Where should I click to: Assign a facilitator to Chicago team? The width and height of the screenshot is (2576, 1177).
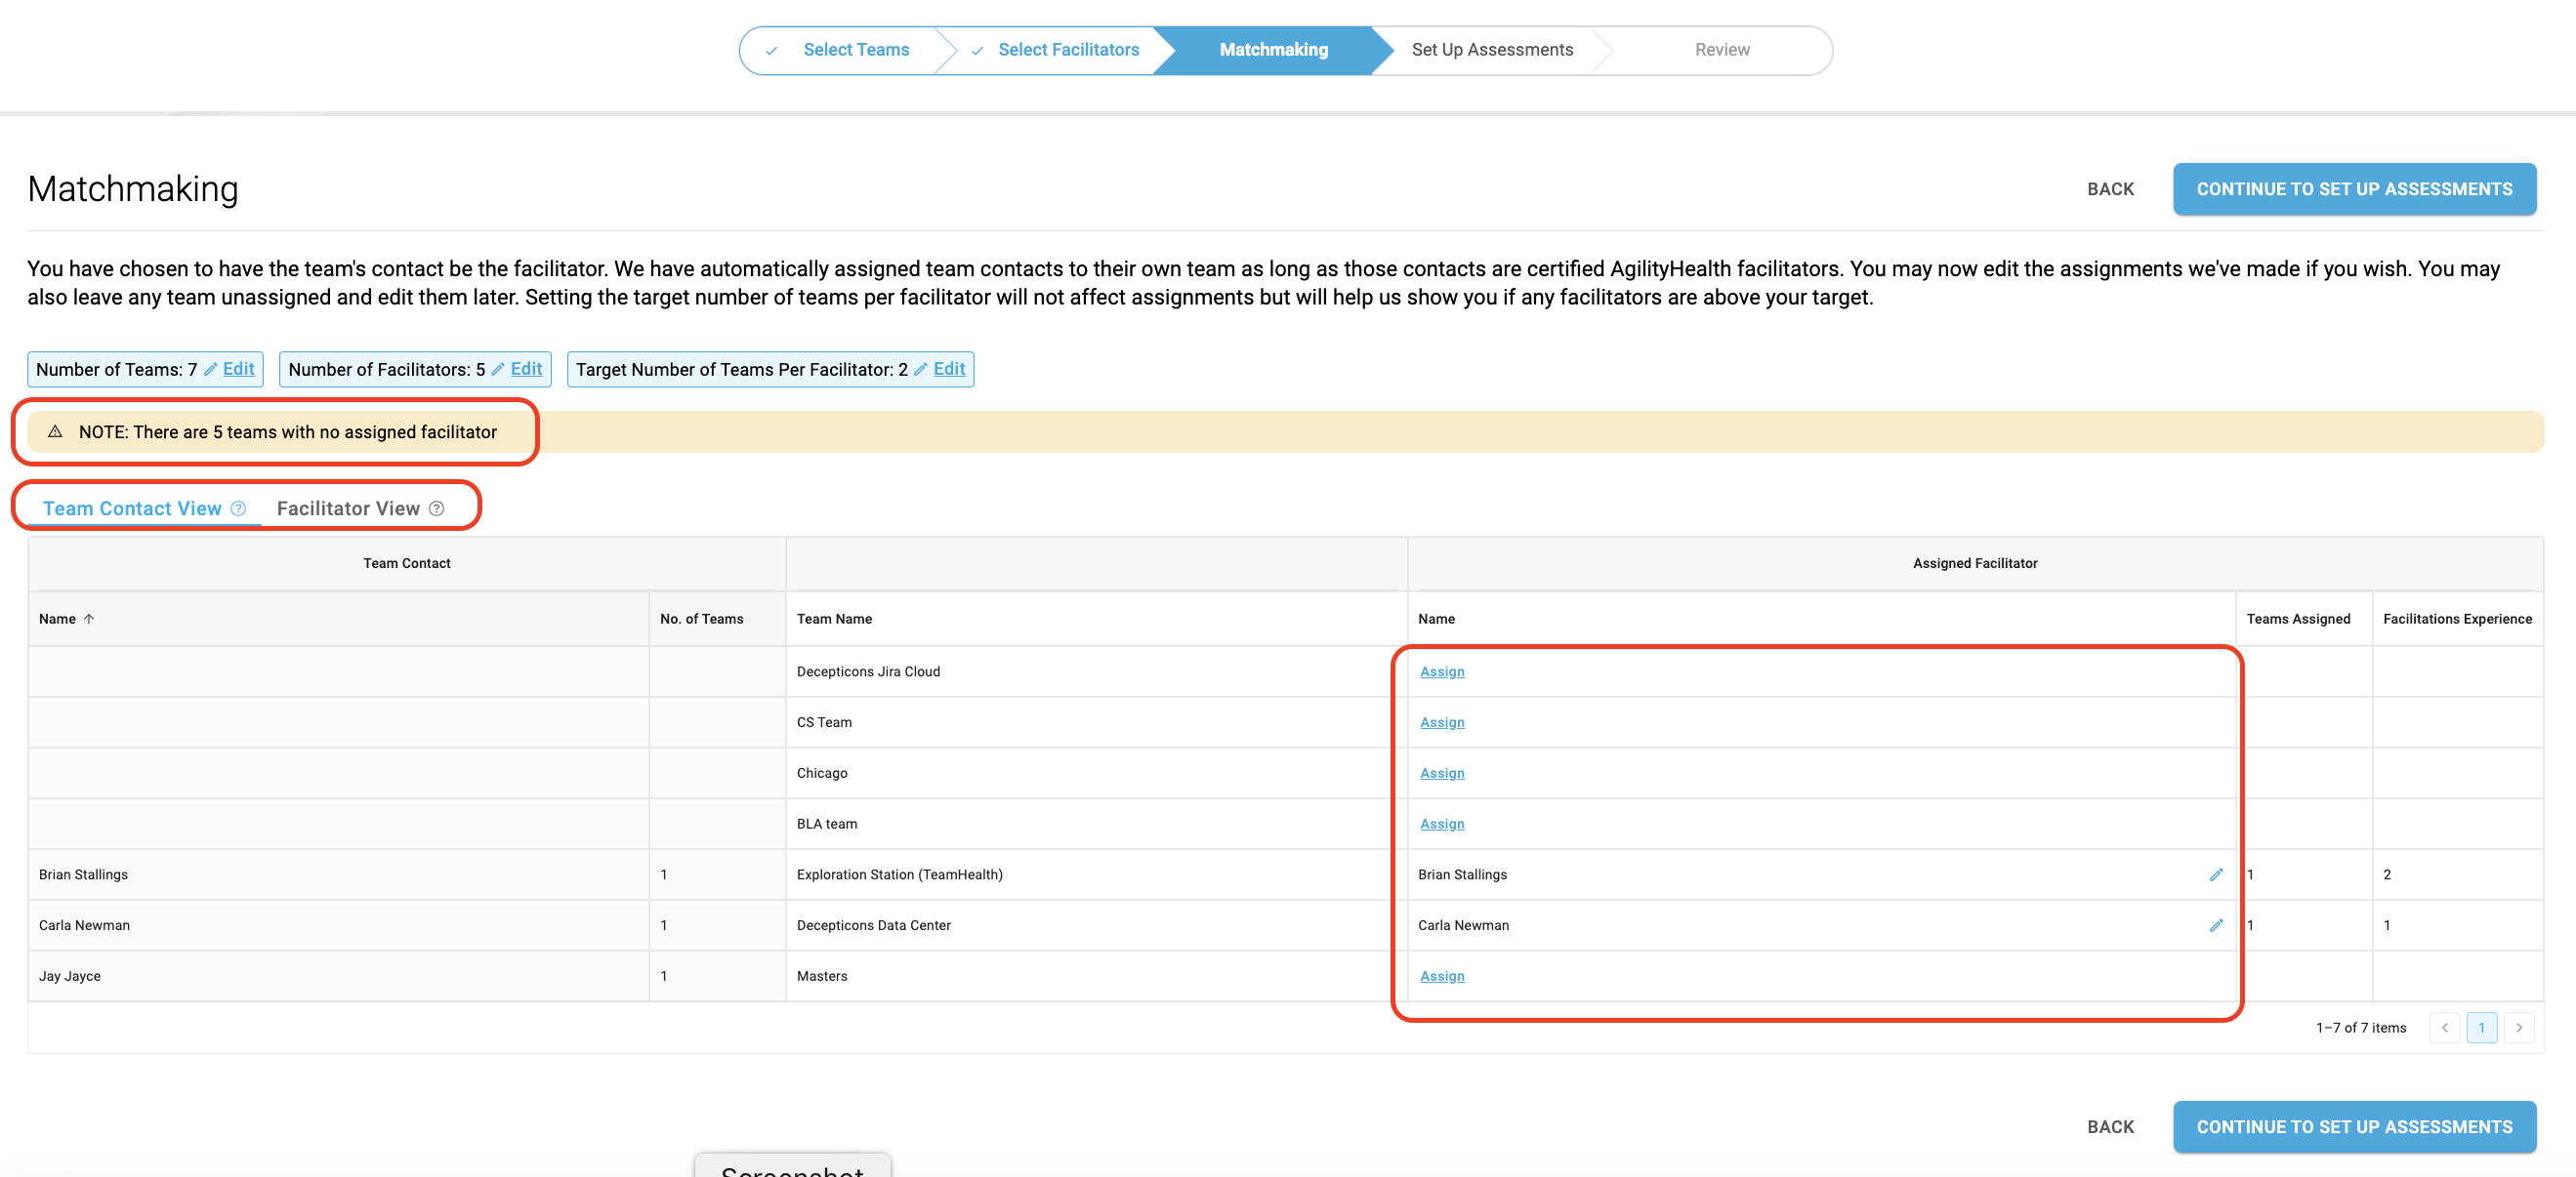pyautogui.click(x=1442, y=773)
